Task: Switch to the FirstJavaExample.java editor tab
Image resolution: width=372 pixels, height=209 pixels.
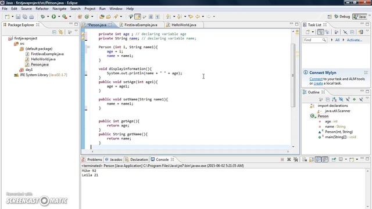Action: click(141, 25)
